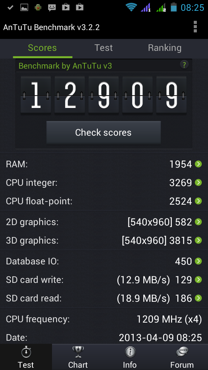Tap the 12909 total score counter
Viewport: 208px width, 370px height.
[104, 95]
